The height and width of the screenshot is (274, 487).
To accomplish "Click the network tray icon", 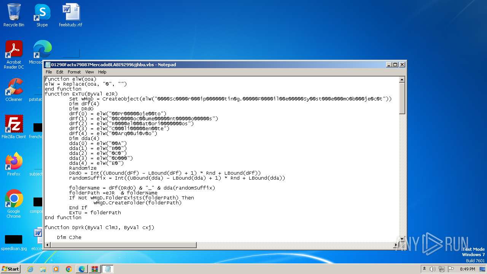I will 442,269.
